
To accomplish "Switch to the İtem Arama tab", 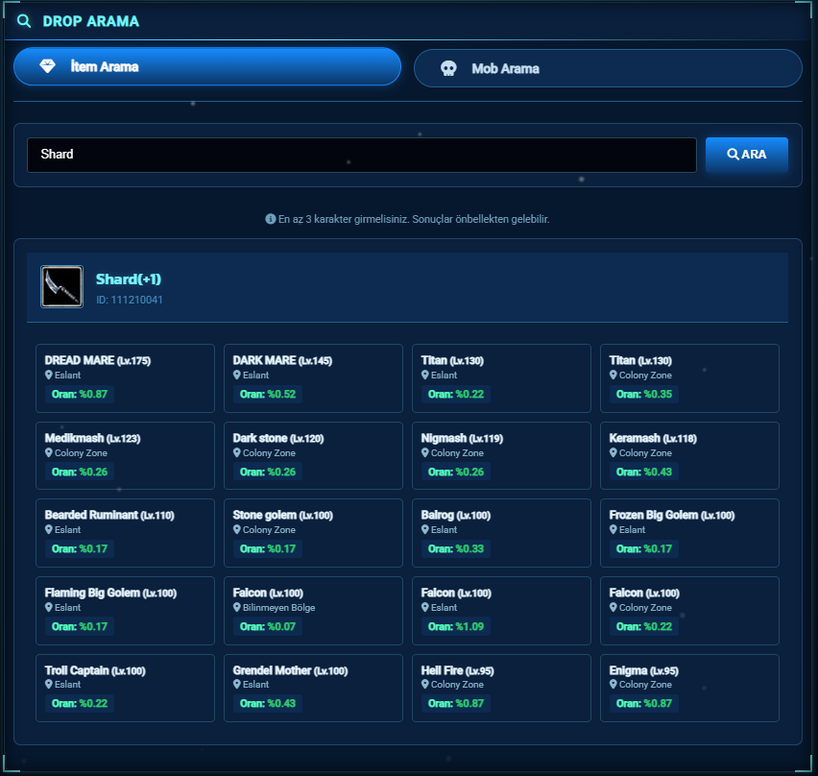I will coord(207,66).
